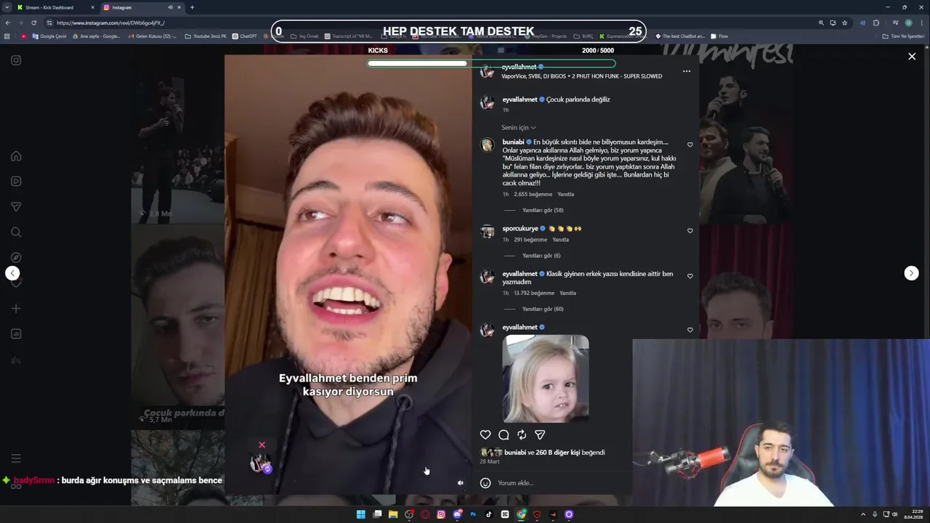
Task: Open the ChatGPT bookmark
Action: pyautogui.click(x=244, y=36)
